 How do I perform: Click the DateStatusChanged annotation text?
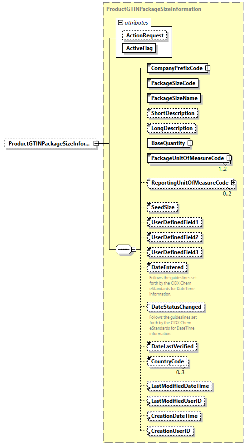(173, 326)
